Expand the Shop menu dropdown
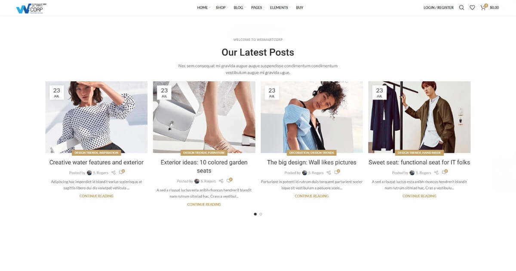 coord(222,7)
